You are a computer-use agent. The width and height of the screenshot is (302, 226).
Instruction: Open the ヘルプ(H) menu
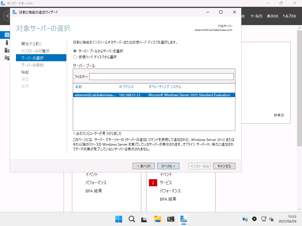[289, 16]
